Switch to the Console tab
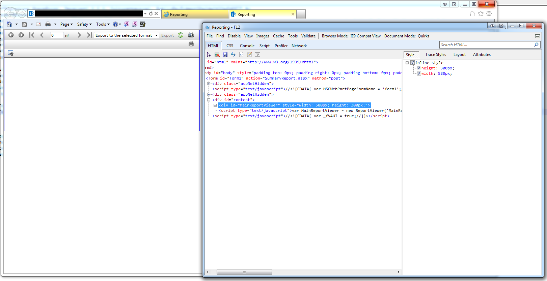The width and height of the screenshot is (547, 281). [247, 46]
